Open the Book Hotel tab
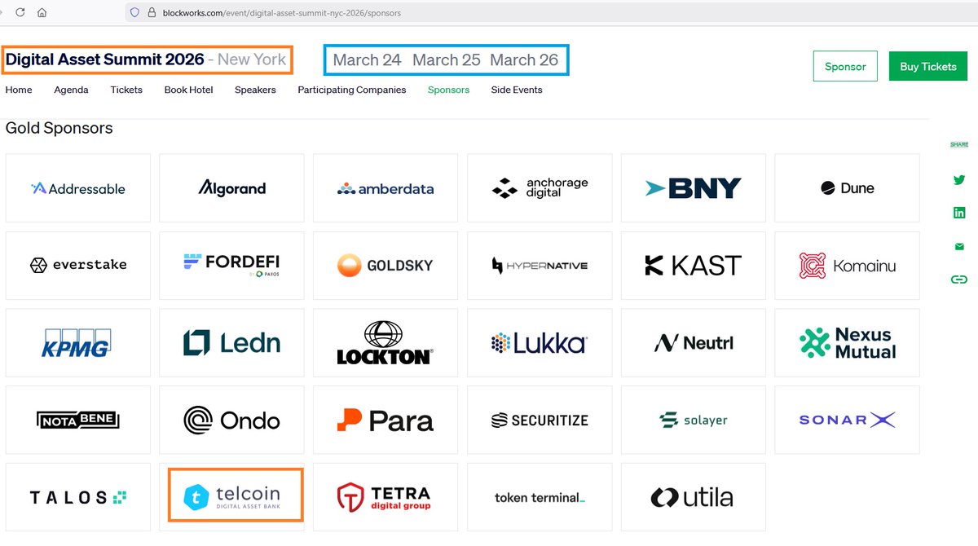The image size is (978, 546). coord(188,90)
